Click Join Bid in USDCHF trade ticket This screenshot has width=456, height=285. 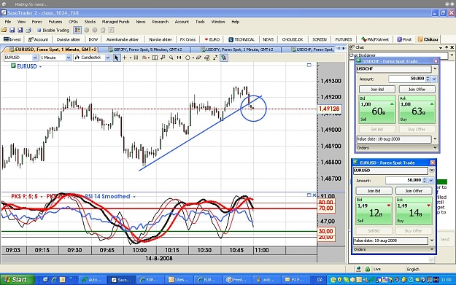click(377, 89)
